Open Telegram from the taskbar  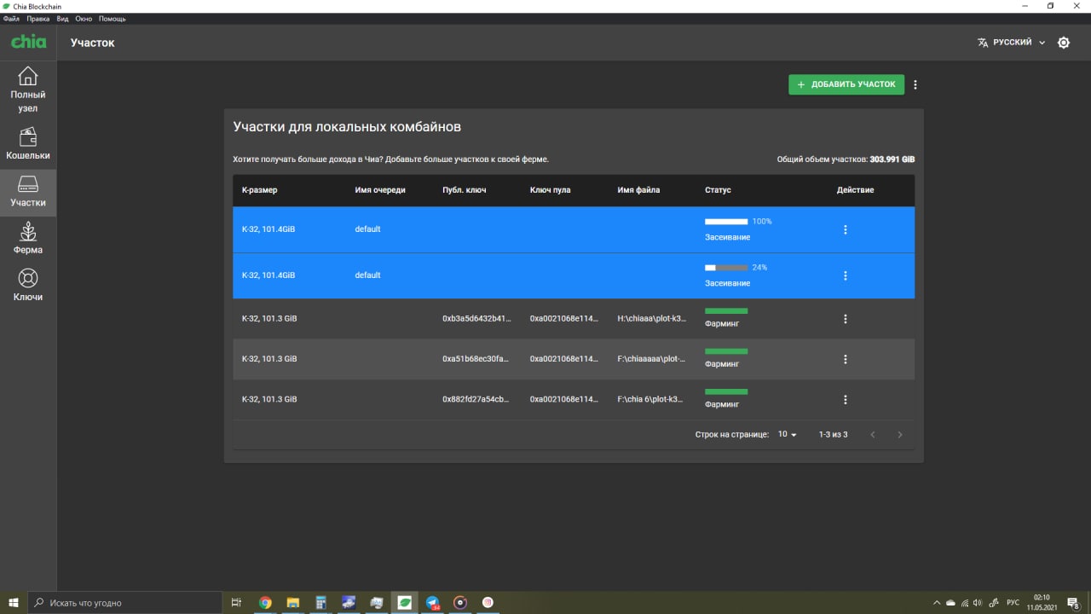point(433,603)
